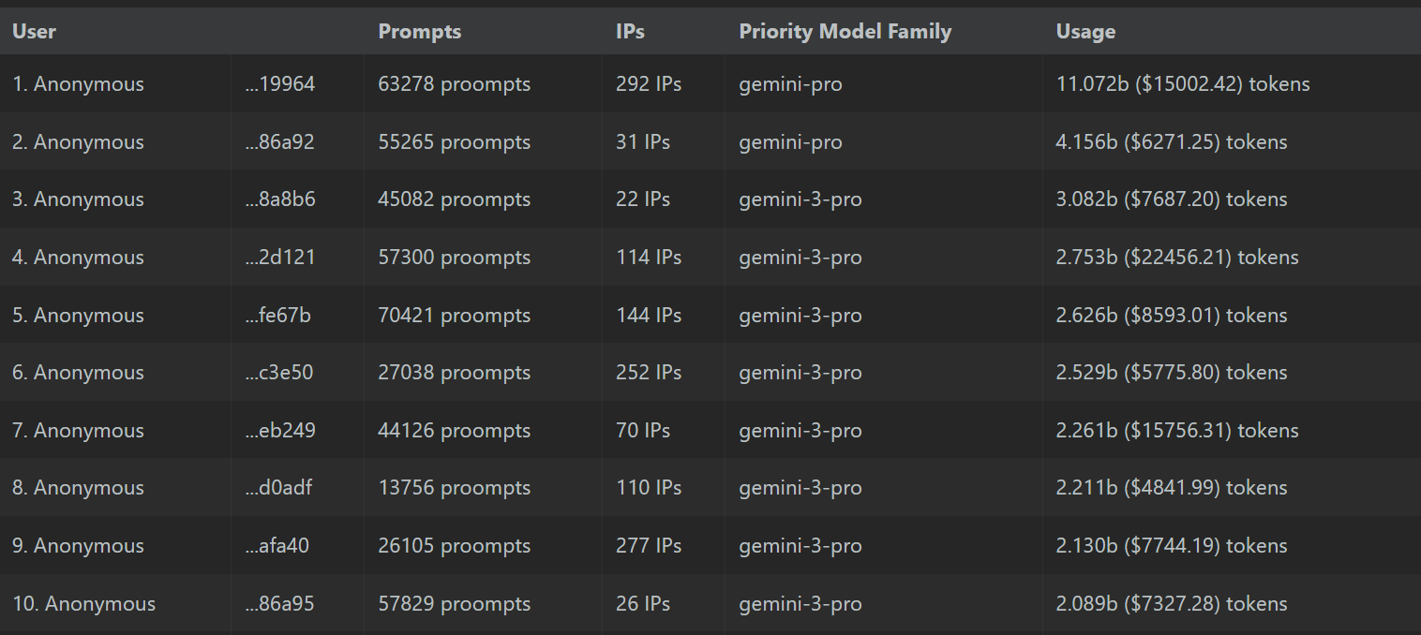Click the User column header
This screenshot has height=635, width=1421.
[x=35, y=31]
